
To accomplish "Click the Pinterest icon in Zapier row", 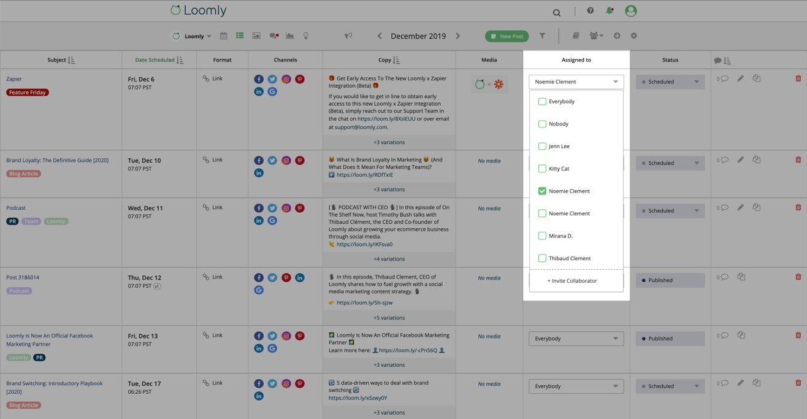I will tap(300, 79).
